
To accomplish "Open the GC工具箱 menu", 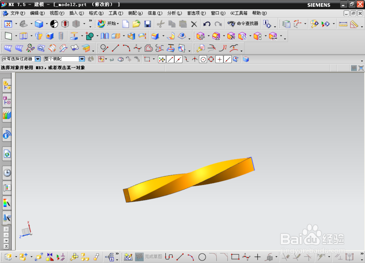I will point(239,13).
